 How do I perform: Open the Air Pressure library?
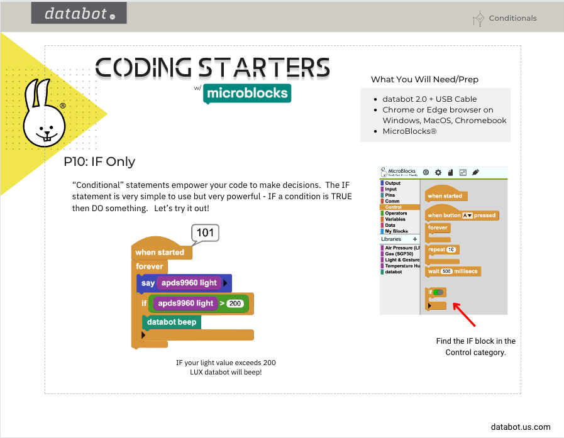click(400, 248)
